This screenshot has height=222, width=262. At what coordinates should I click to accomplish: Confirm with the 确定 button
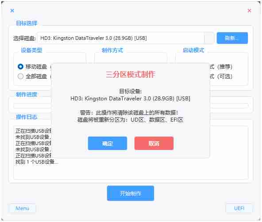pos(108,143)
